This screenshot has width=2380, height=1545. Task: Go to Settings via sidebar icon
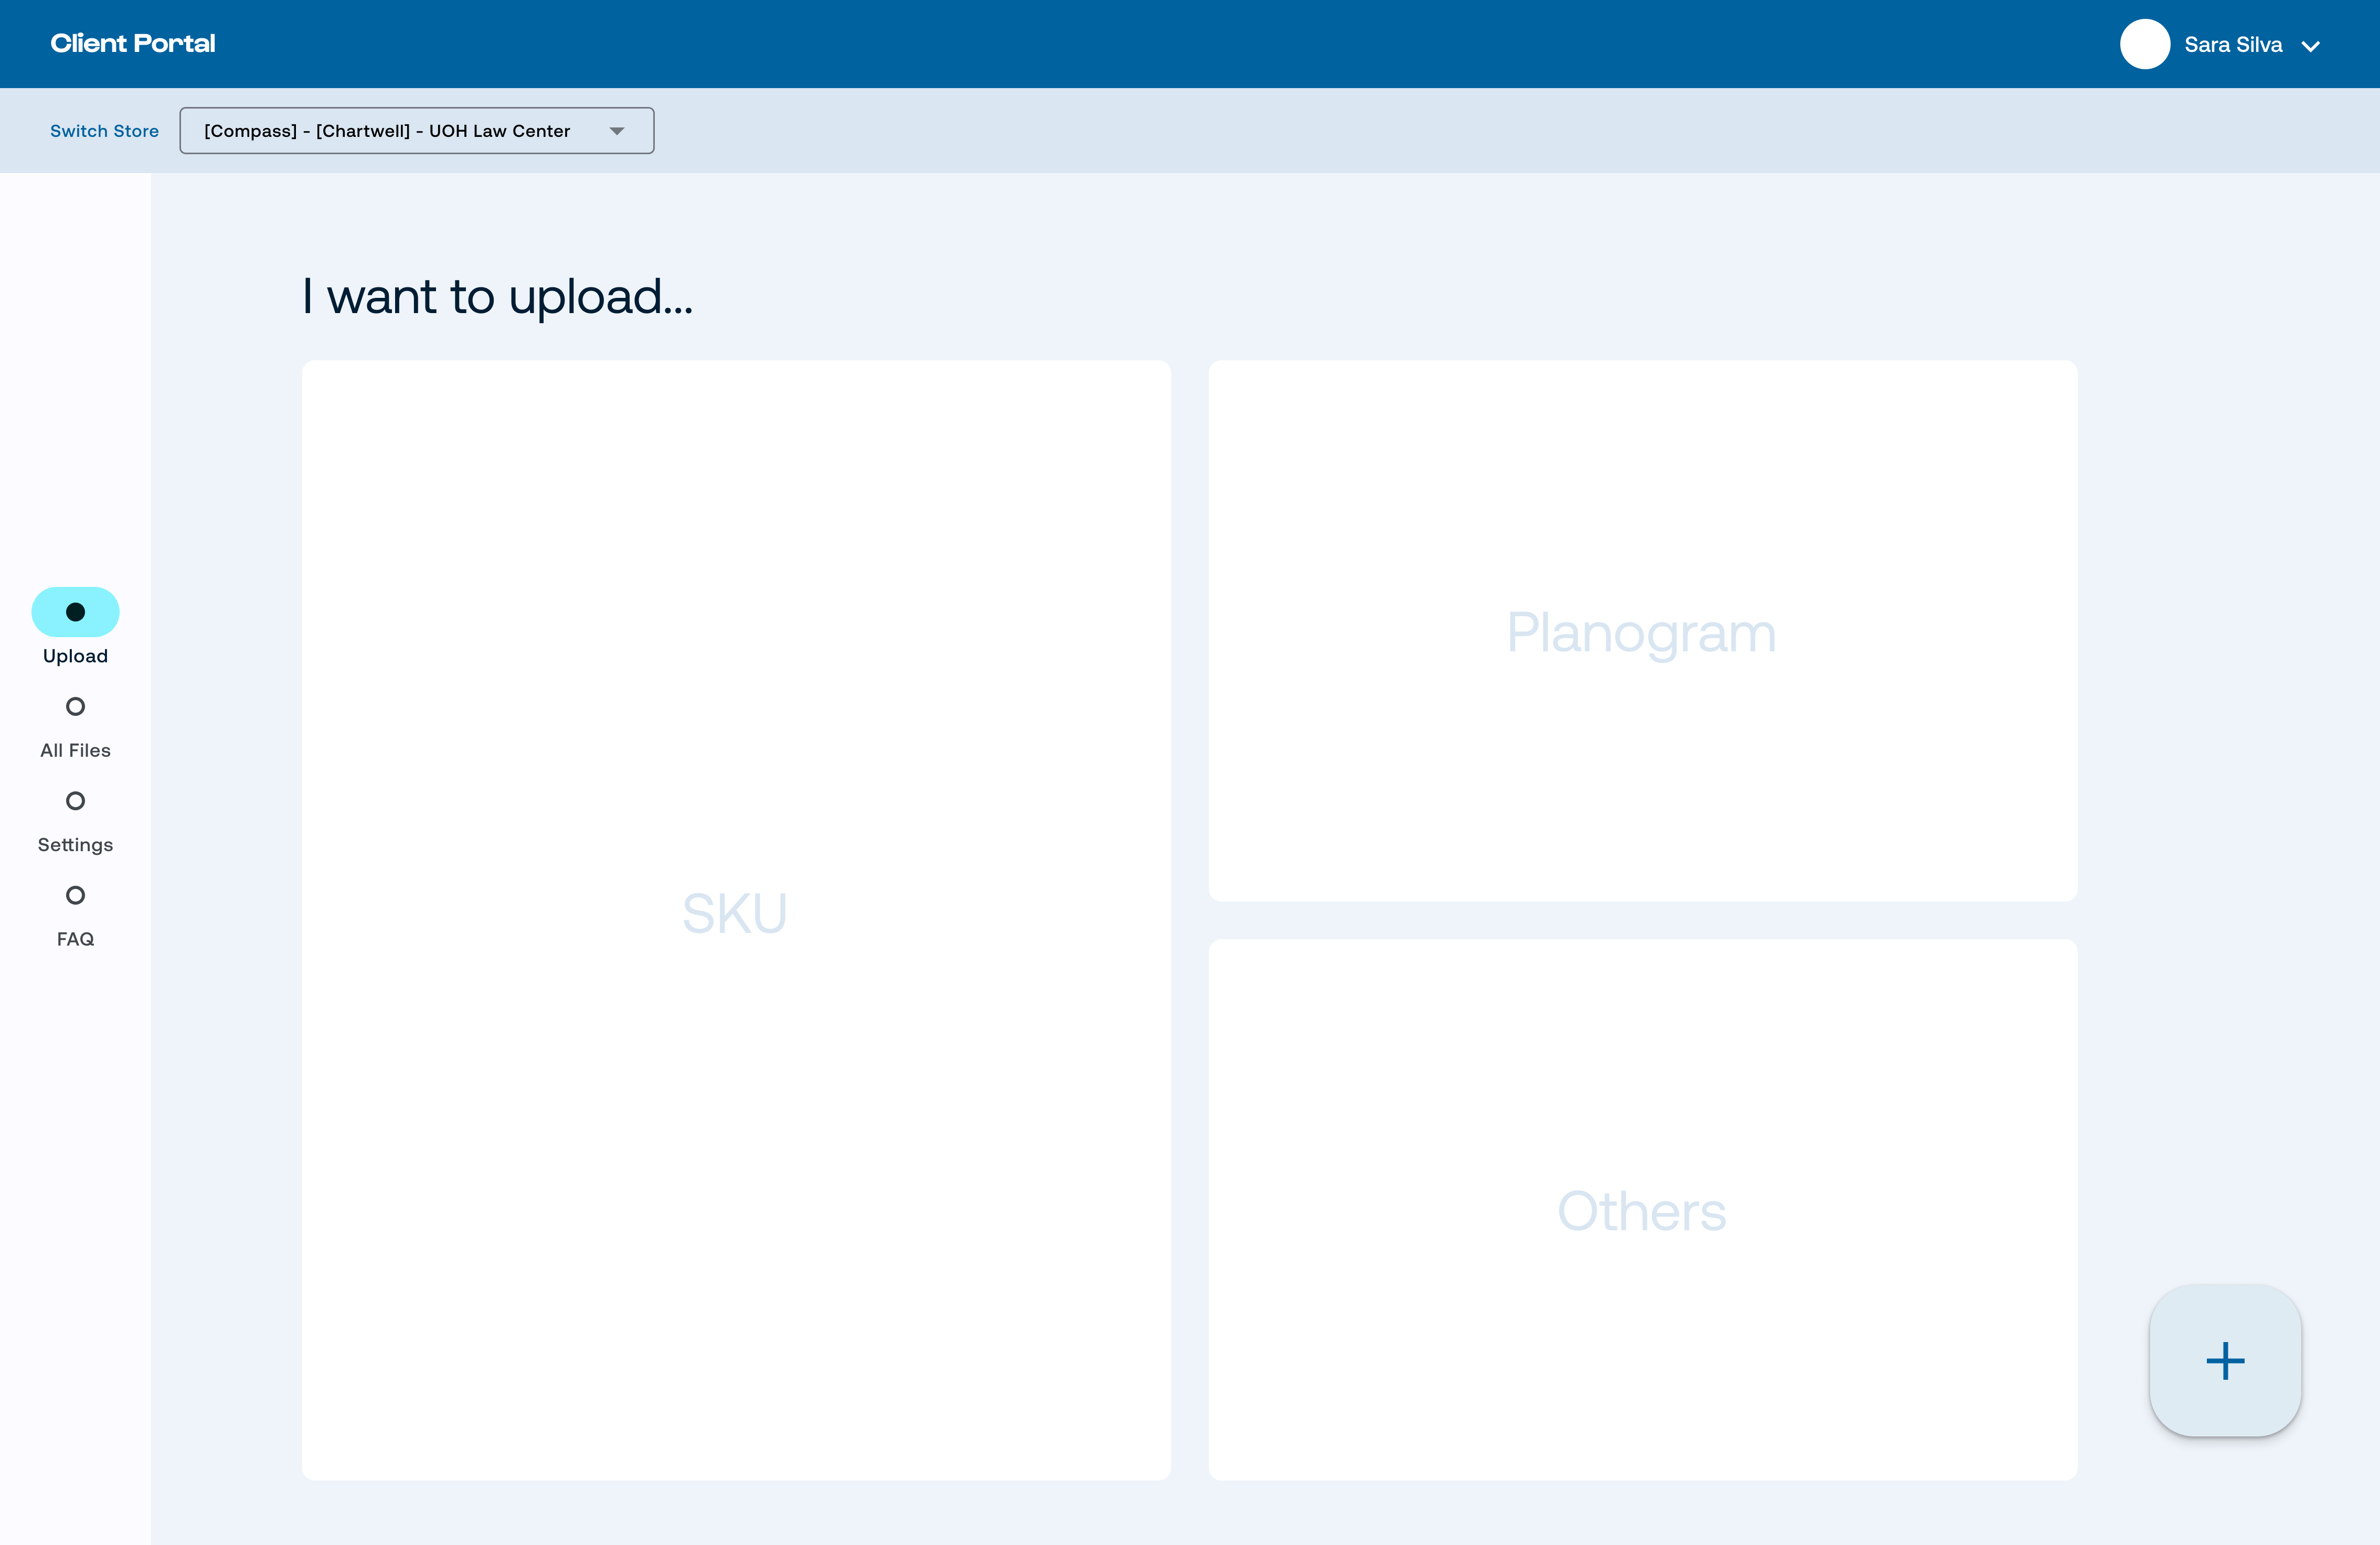pos(75,800)
